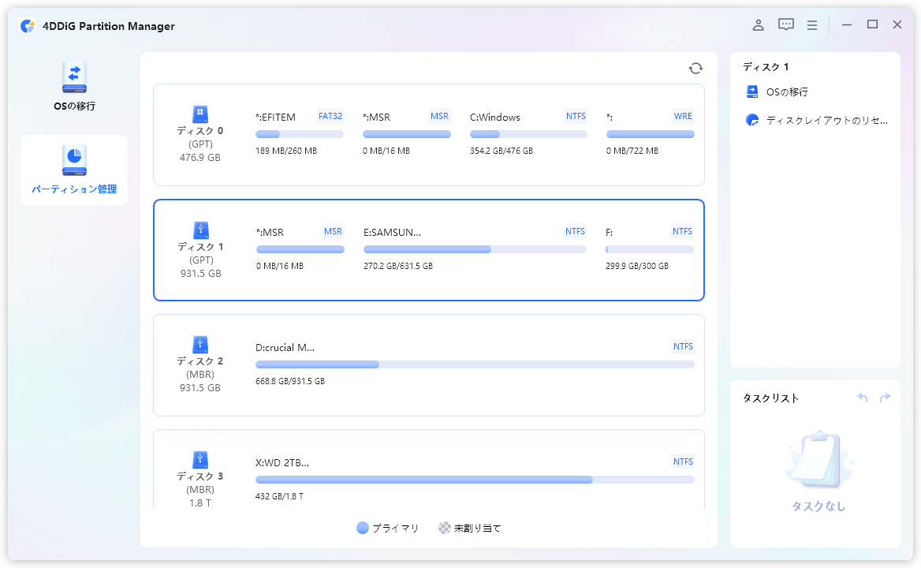Screen dimensions: 921x568
Task: Select the F: partition usage bar
Action: (x=650, y=249)
